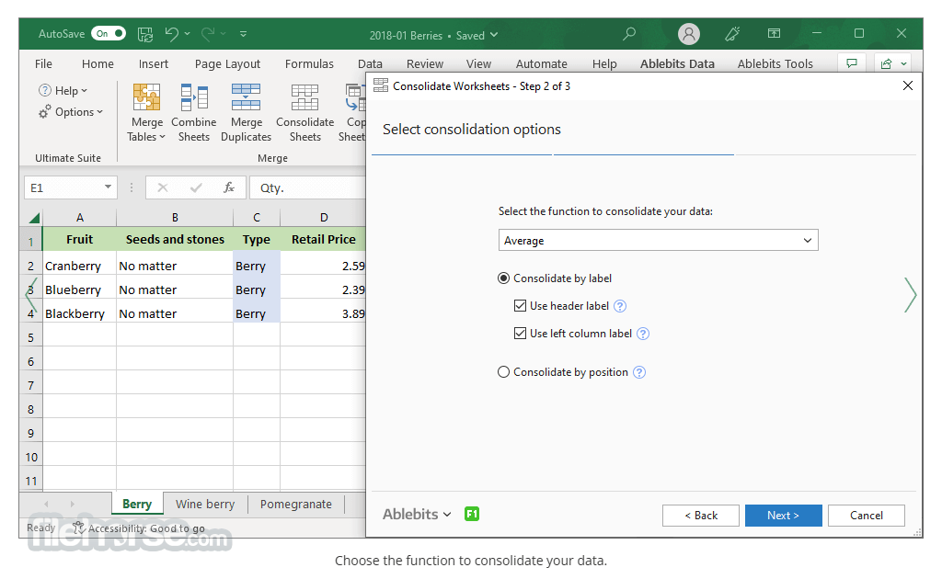Viewport: 942px width, 579px height.
Task: Open the Average function dropdown
Action: tap(658, 241)
